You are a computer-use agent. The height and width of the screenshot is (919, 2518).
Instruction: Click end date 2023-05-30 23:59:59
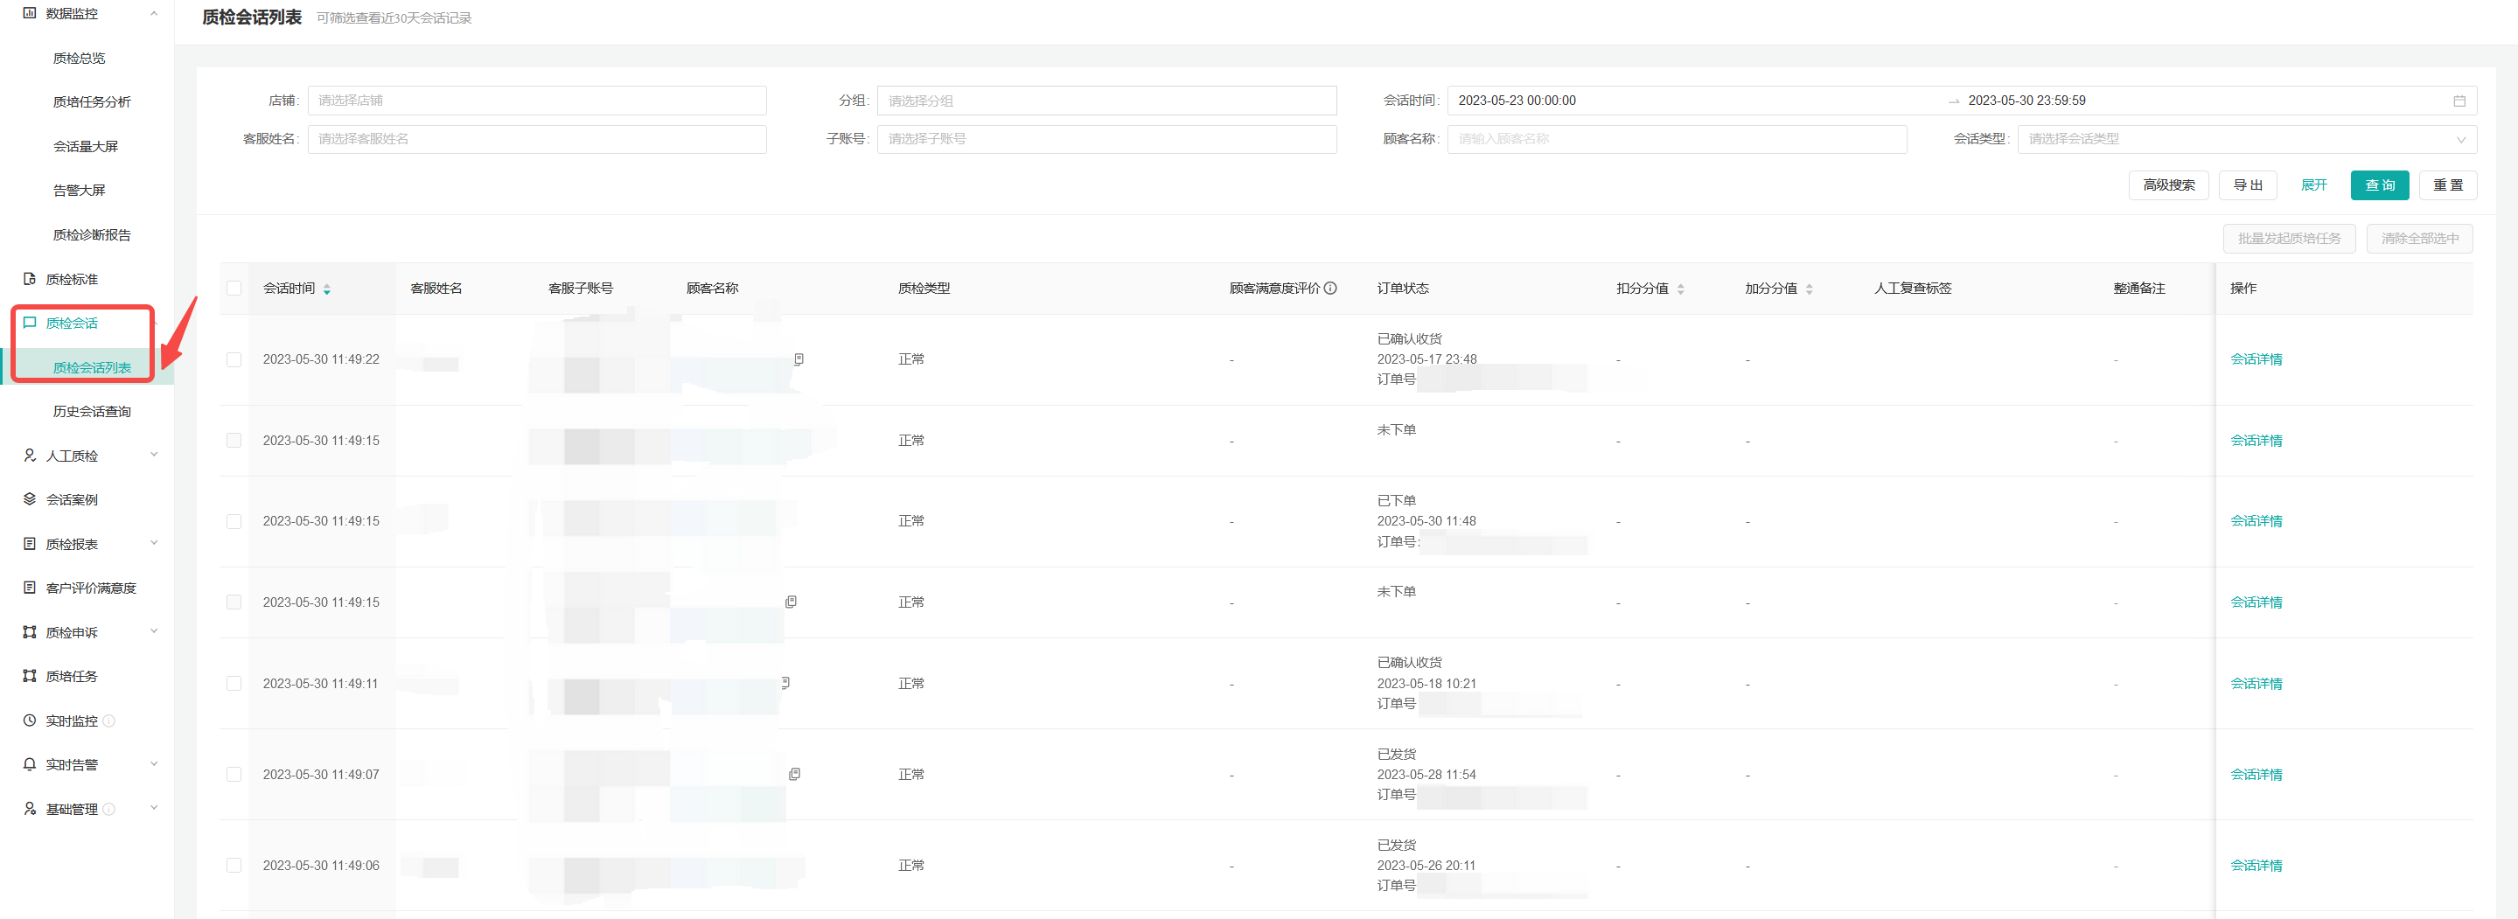(2026, 101)
